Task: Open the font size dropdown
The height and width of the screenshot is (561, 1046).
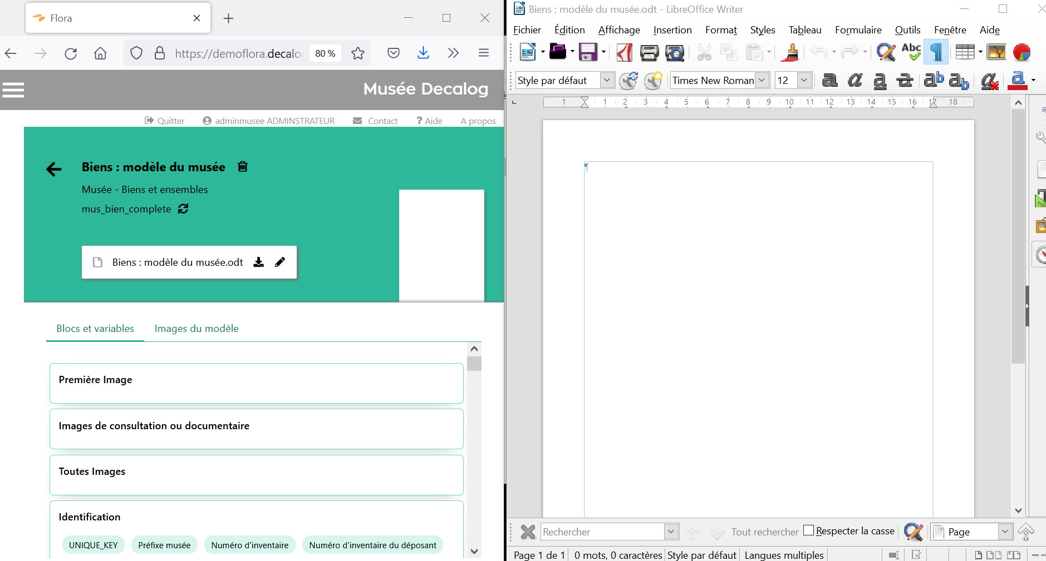Action: coord(804,81)
